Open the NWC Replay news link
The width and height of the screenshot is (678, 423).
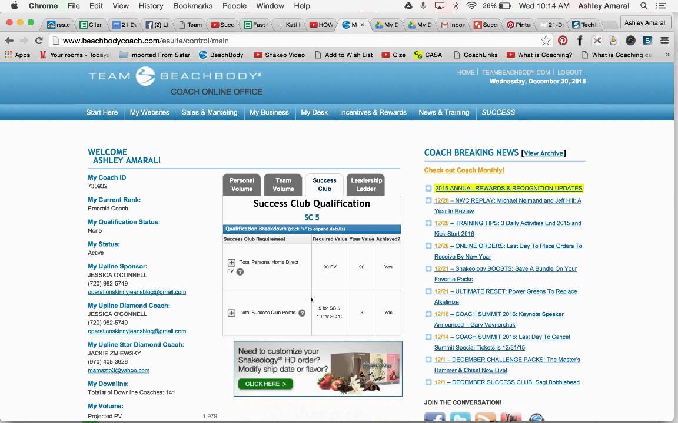click(x=508, y=206)
